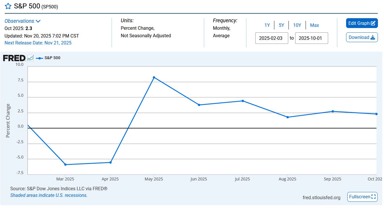Select the 1Y date range
This screenshot has height=209, width=384.
(x=267, y=25)
